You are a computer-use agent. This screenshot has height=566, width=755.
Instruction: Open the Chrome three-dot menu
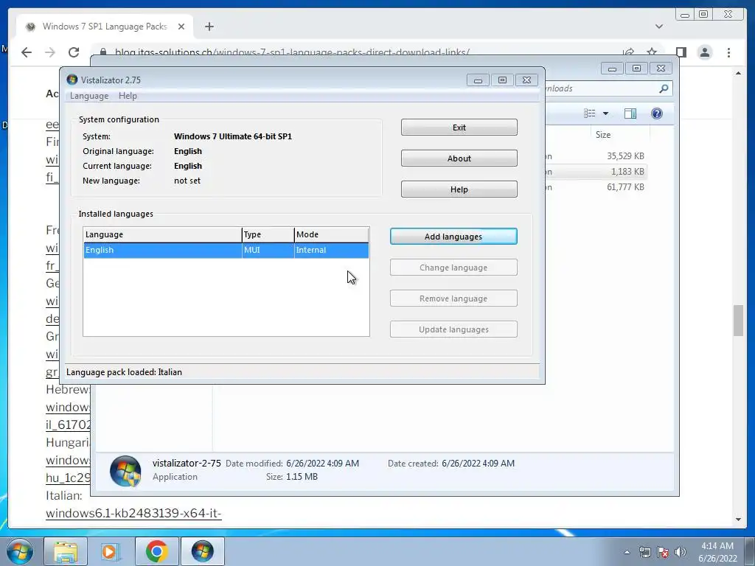point(728,52)
